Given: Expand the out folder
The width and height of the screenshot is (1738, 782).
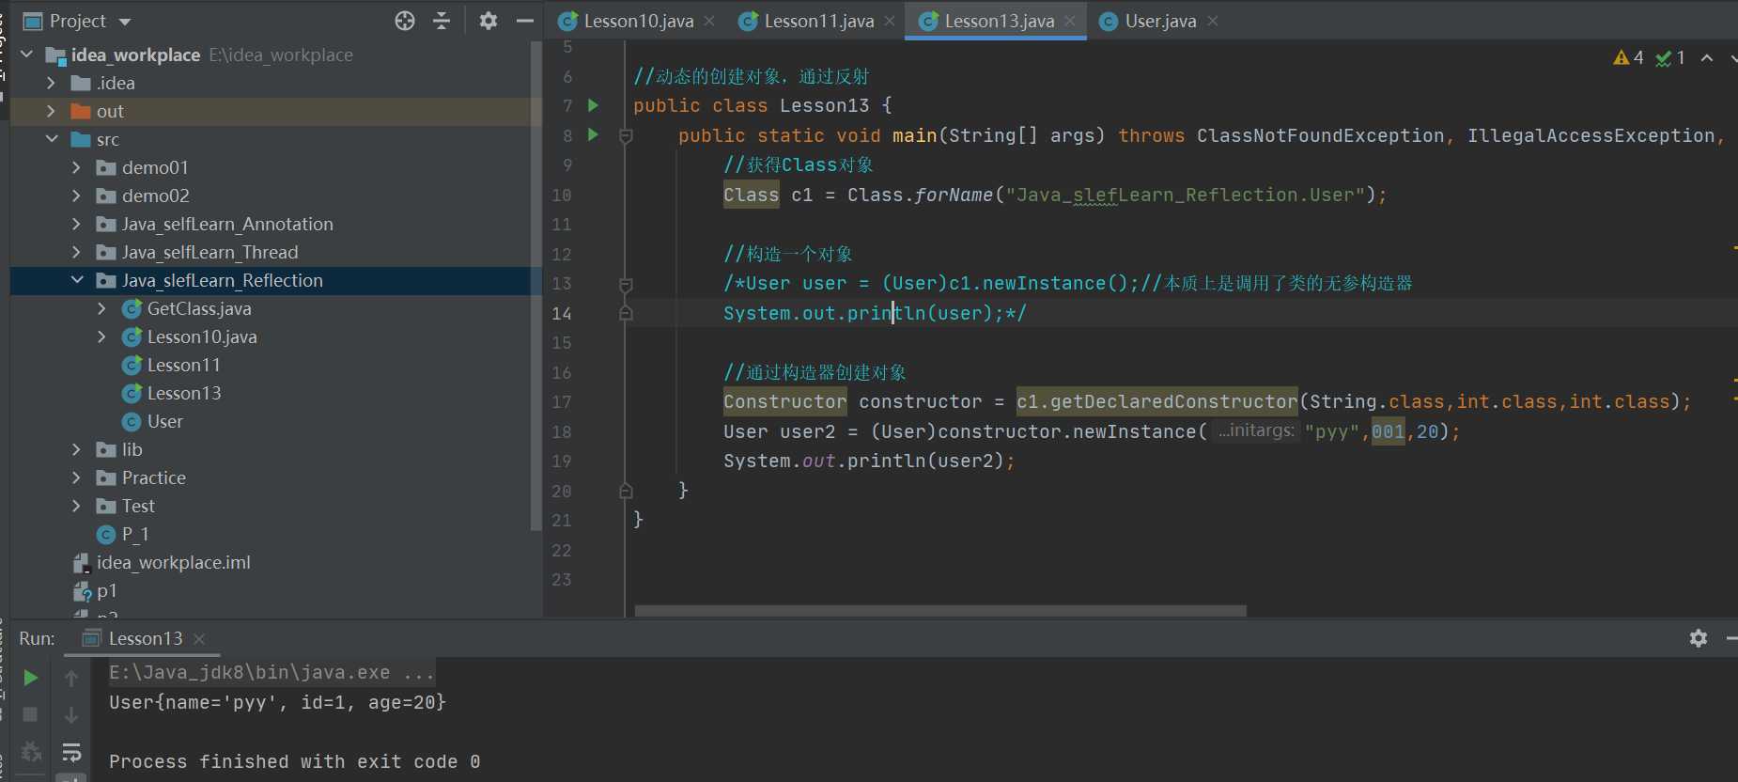Looking at the screenshot, I should coord(52,111).
